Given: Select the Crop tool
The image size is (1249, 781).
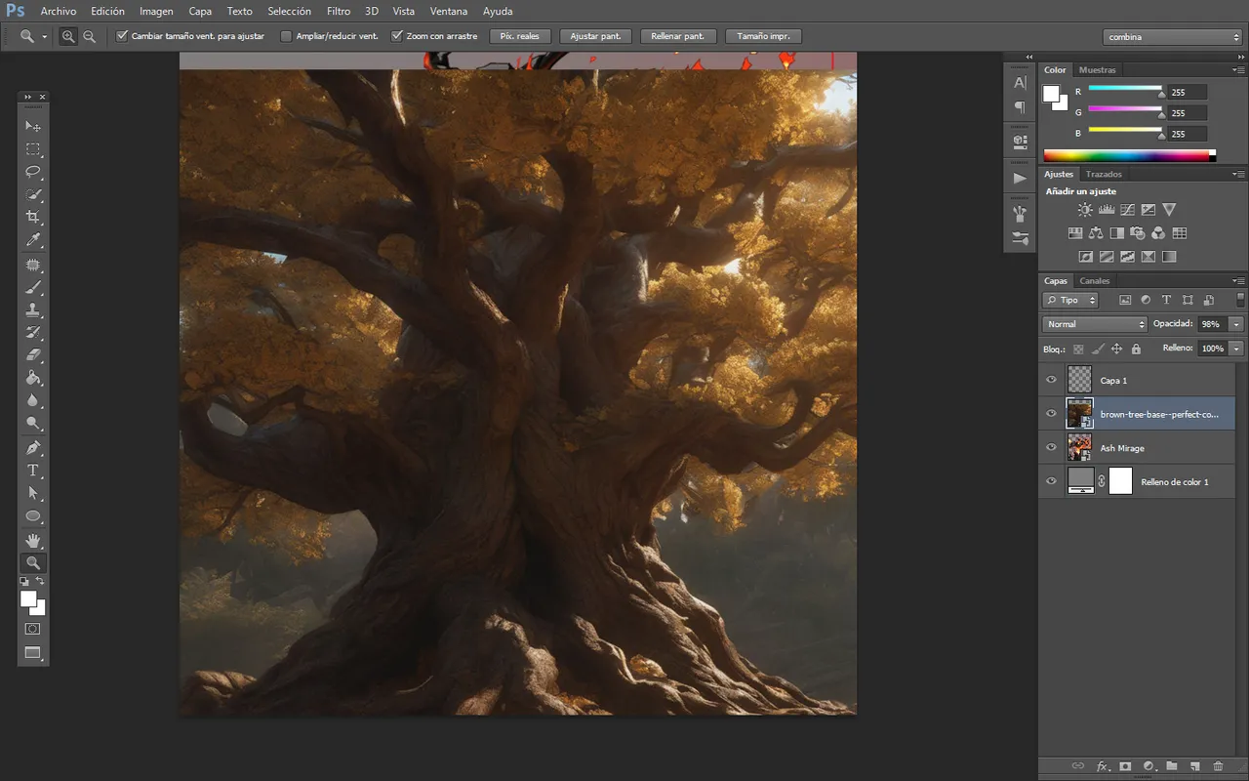Looking at the screenshot, I should [33, 217].
